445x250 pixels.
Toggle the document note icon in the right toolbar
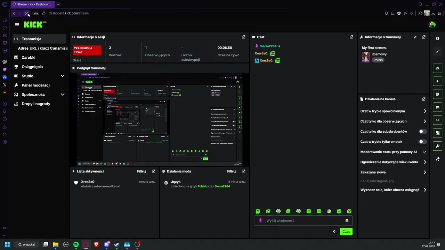click(x=437, y=94)
